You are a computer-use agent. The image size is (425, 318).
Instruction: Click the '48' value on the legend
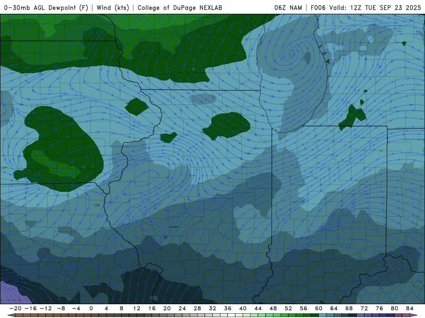tap(273, 308)
